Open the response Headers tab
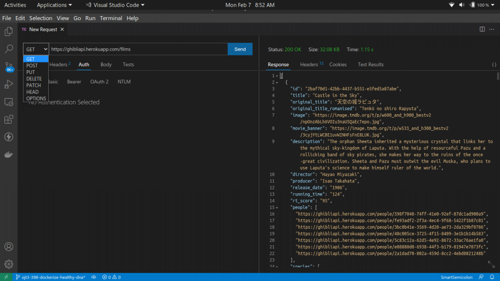The image size is (500, 281). click(x=311, y=64)
